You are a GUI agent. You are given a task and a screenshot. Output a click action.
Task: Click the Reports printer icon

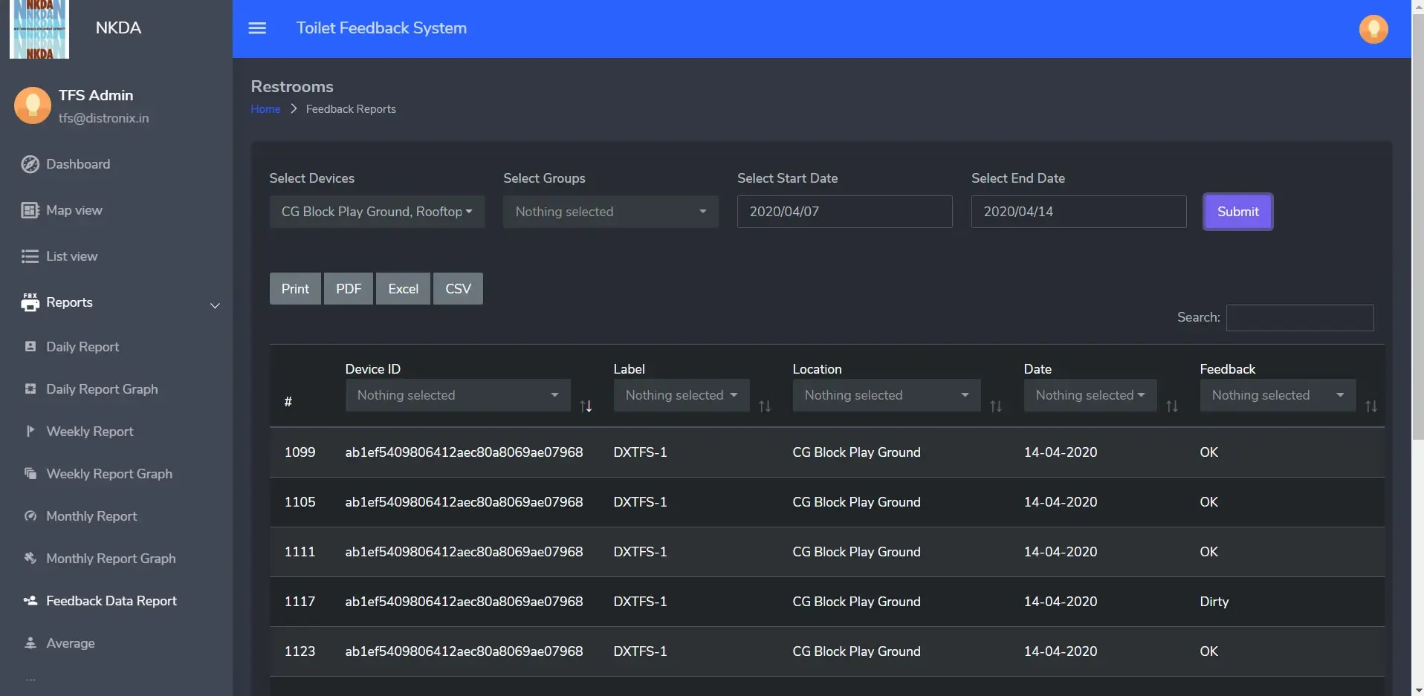pyautogui.click(x=30, y=302)
